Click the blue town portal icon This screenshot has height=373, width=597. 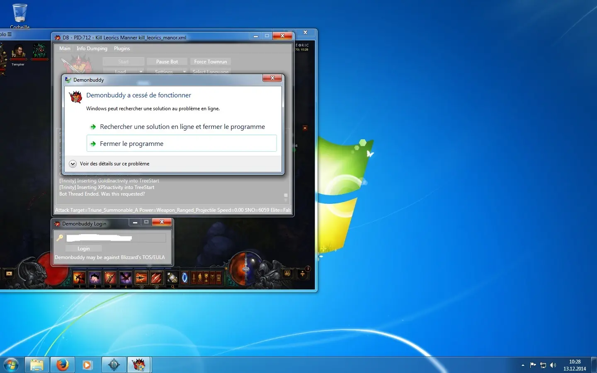pyautogui.click(x=185, y=278)
